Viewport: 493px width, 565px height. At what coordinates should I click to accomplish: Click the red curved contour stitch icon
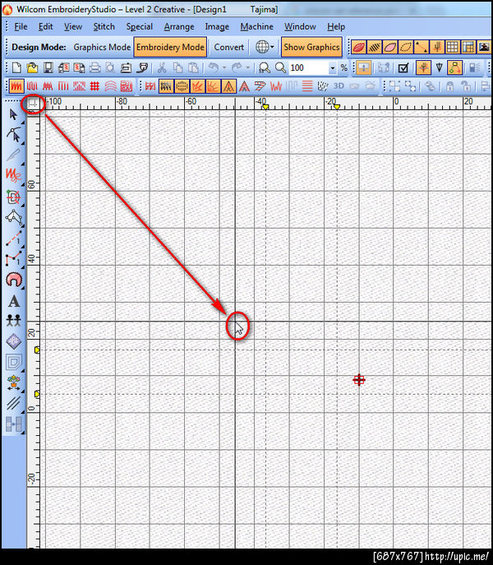[111, 86]
